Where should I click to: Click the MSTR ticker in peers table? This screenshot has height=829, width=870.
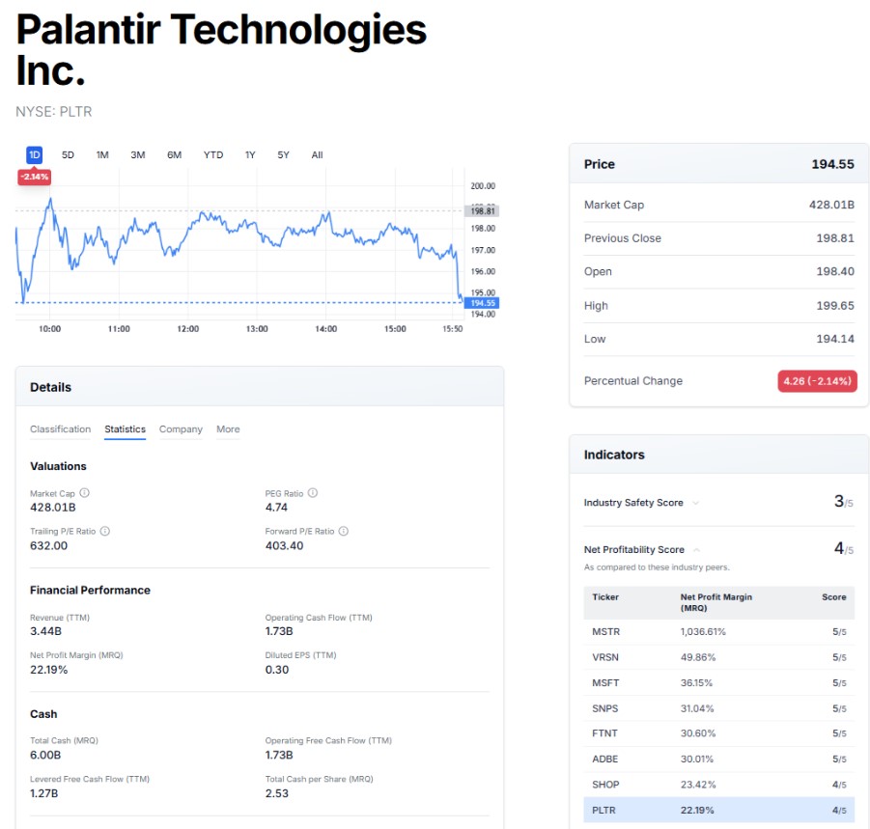604,632
